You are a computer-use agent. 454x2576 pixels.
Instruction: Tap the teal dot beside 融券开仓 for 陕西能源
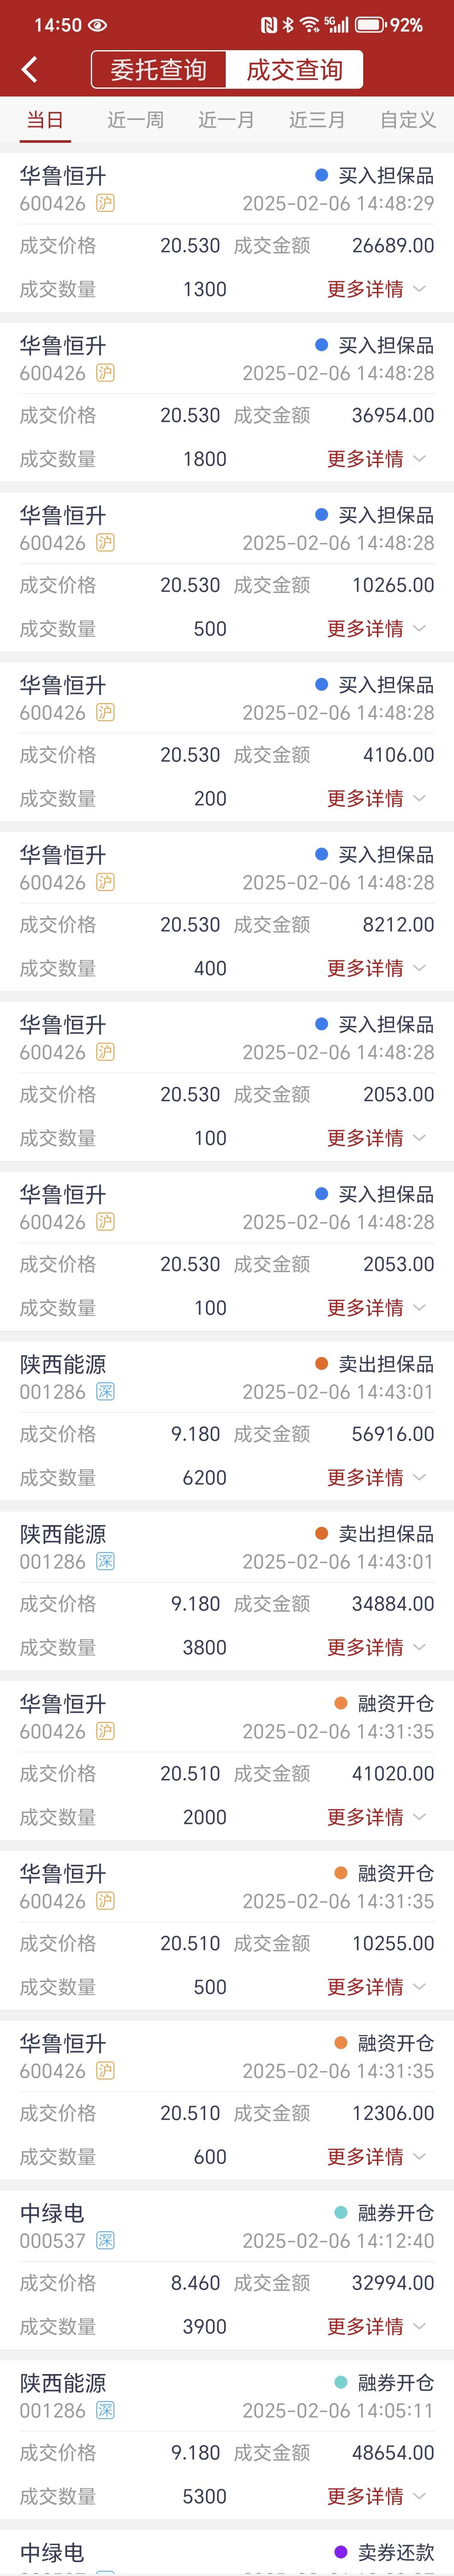(341, 2382)
